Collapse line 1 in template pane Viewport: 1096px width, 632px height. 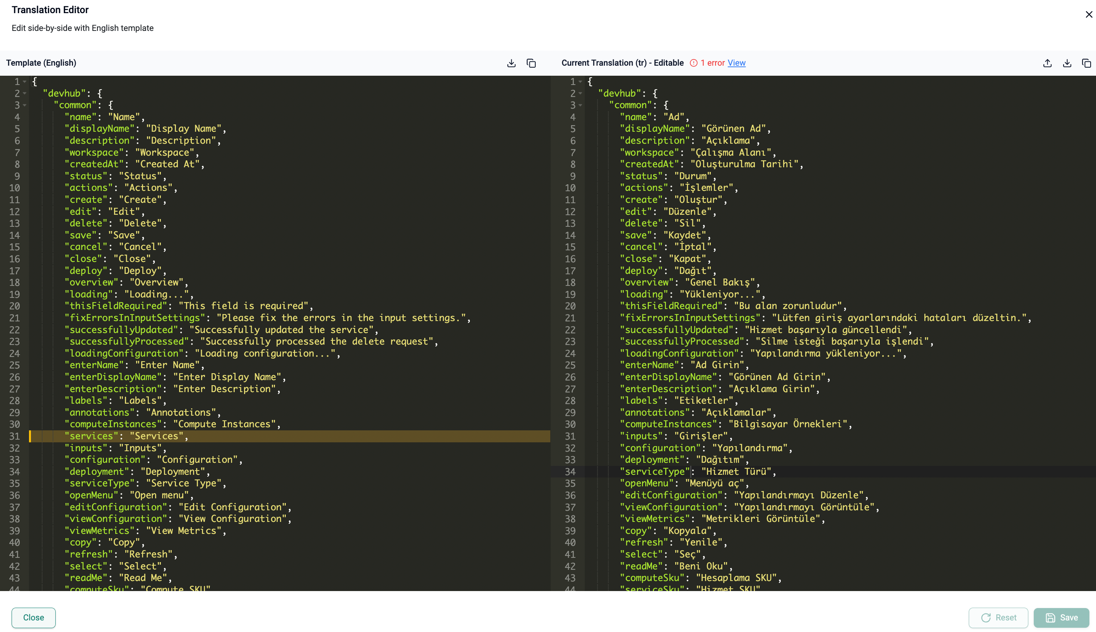point(25,82)
